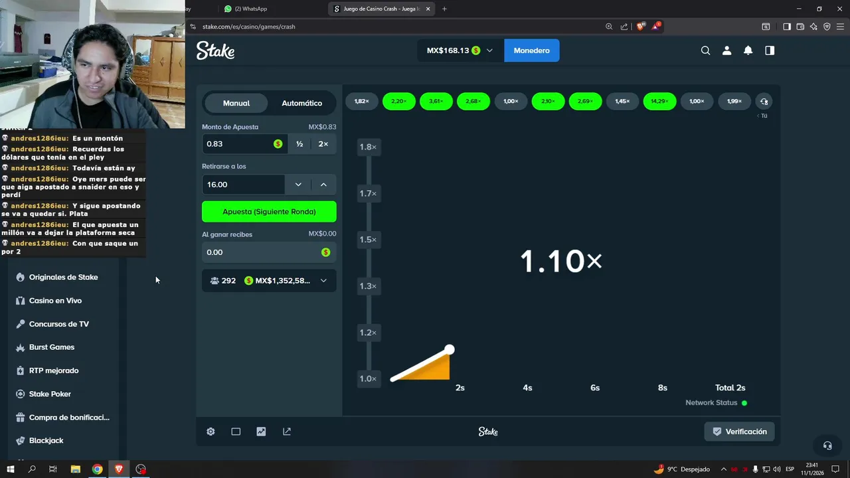Open the weather widget 9°C Despejado

(x=681, y=469)
